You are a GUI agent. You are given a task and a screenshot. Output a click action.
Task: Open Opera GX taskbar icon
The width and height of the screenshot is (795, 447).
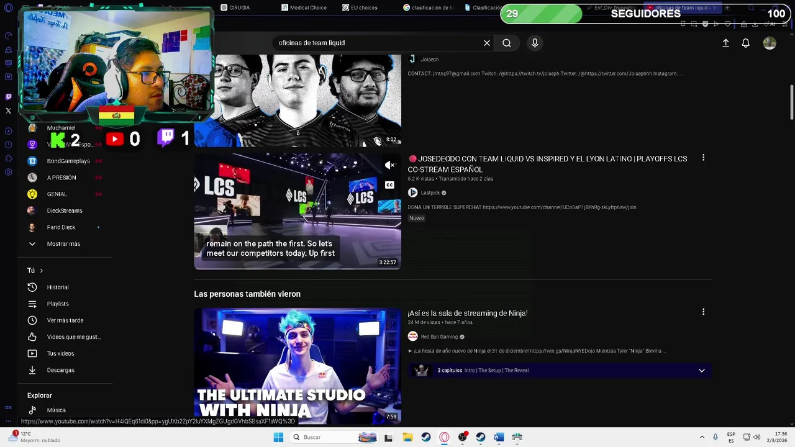pos(444,437)
